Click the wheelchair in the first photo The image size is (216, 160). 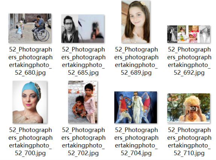[x=41, y=34]
